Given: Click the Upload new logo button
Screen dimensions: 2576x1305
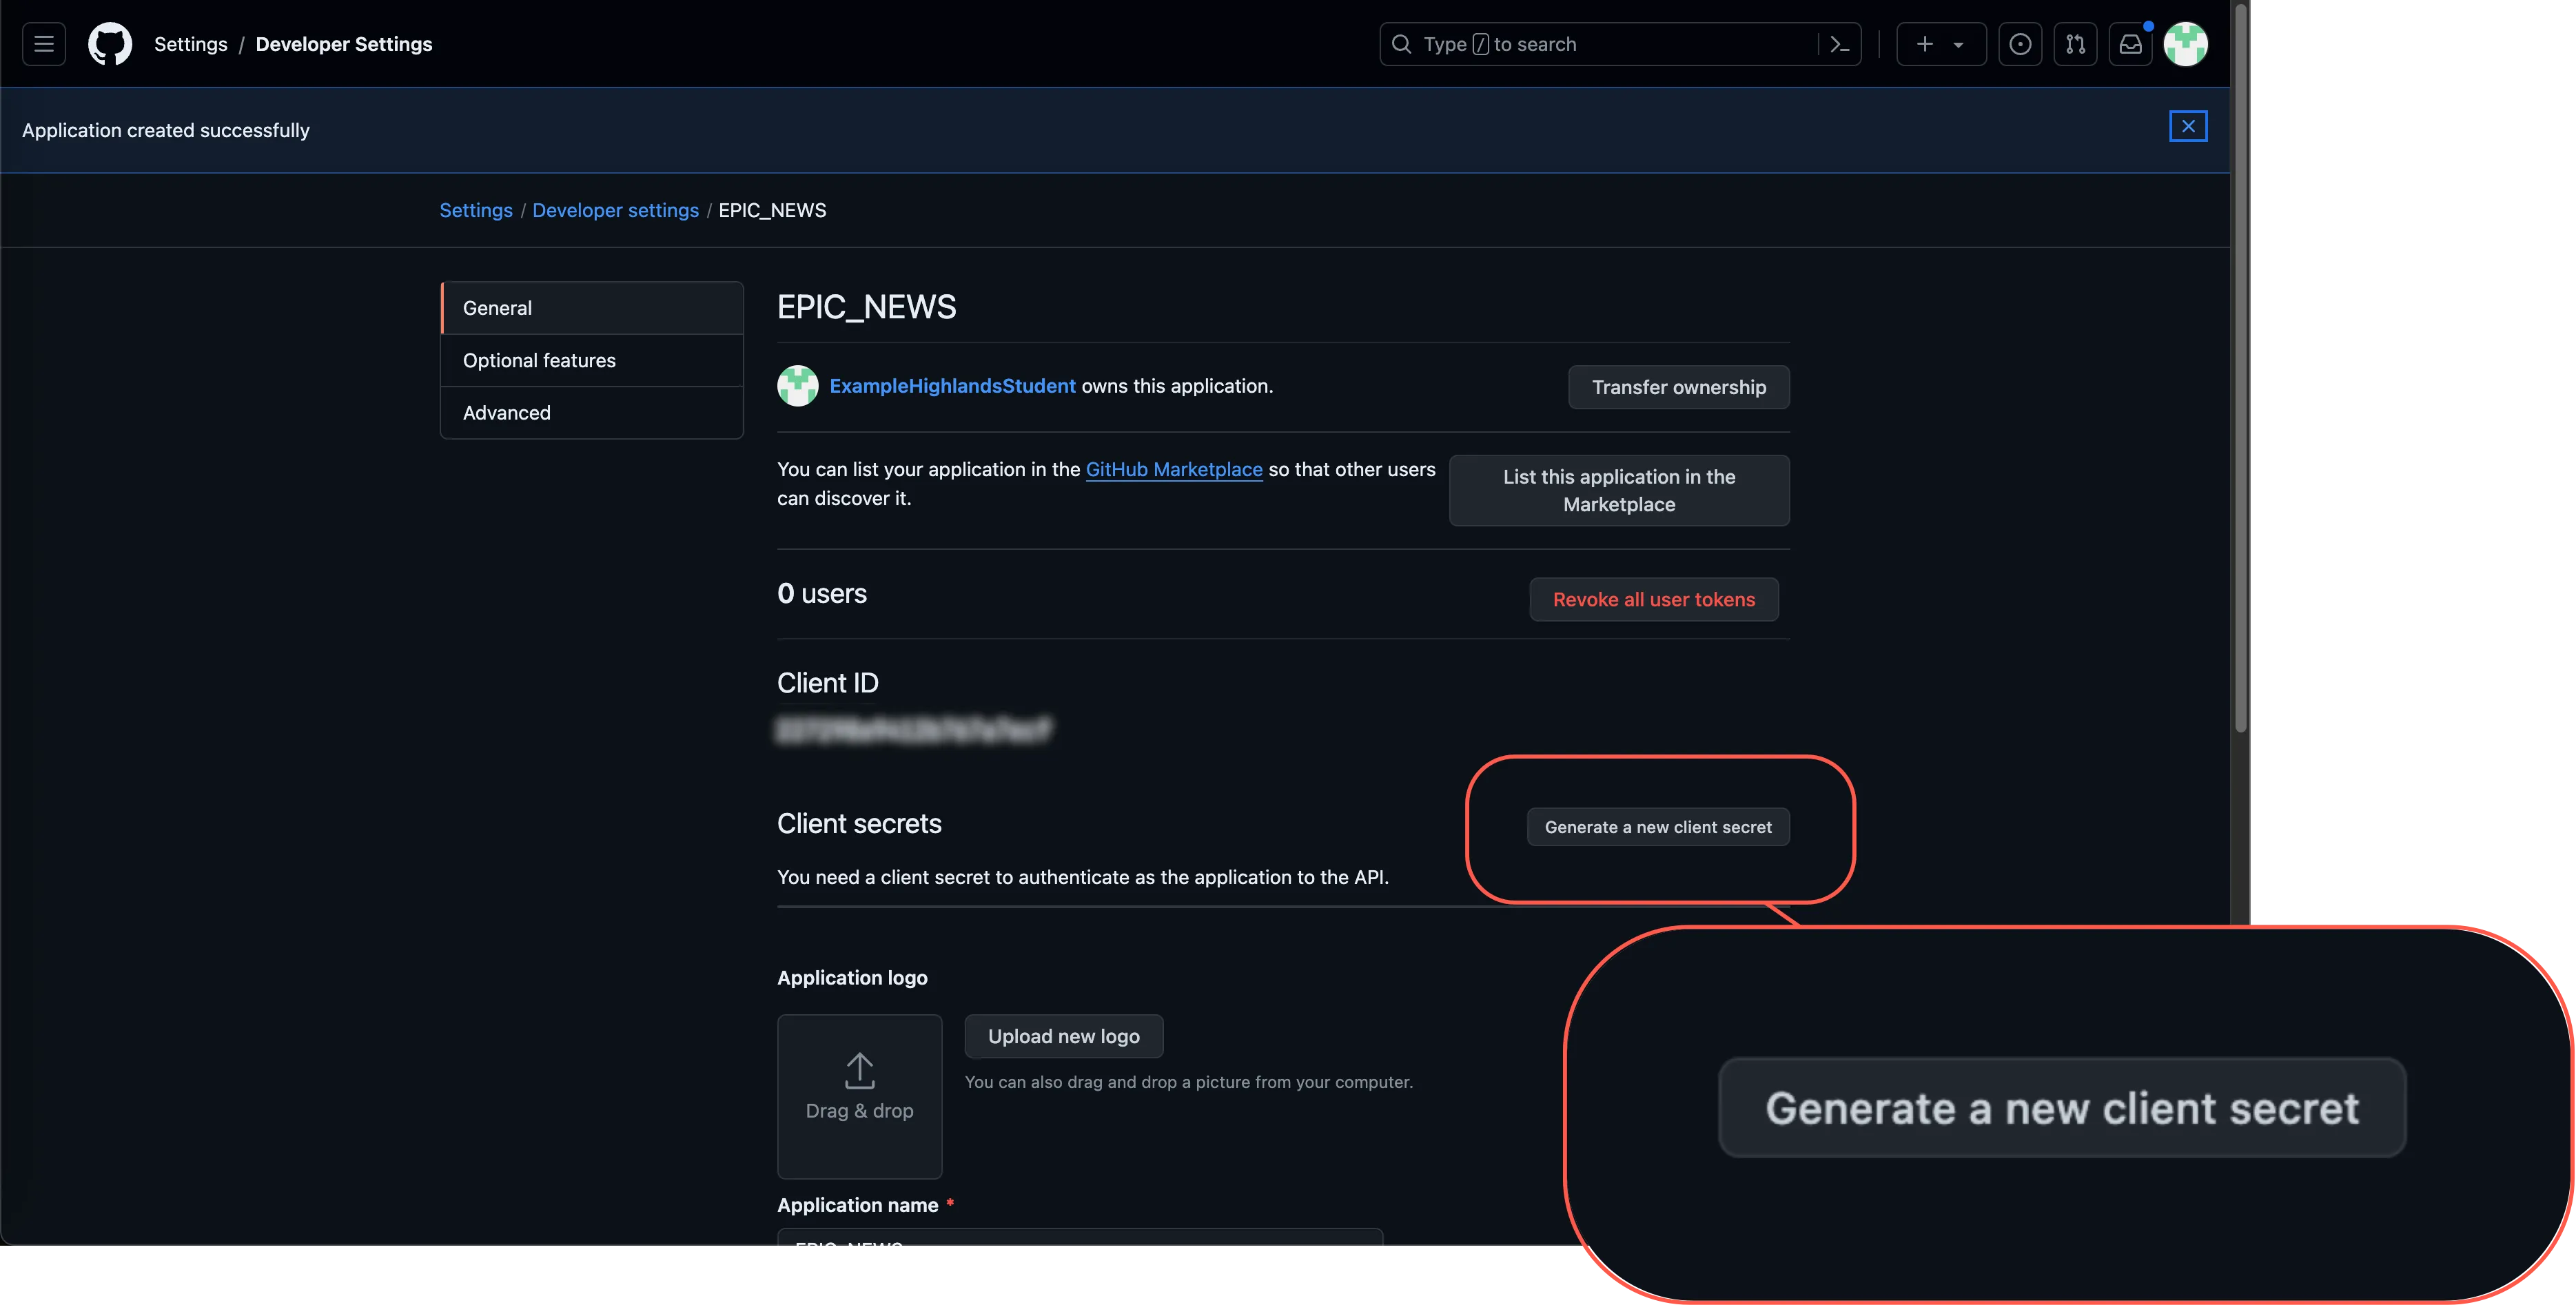Looking at the screenshot, I should tap(1064, 1036).
